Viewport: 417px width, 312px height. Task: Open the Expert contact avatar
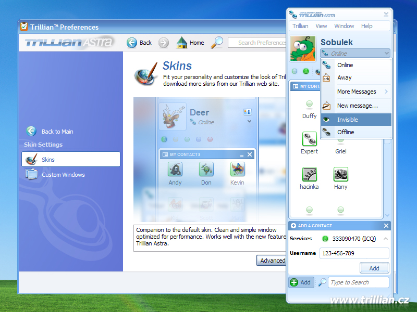point(309,139)
